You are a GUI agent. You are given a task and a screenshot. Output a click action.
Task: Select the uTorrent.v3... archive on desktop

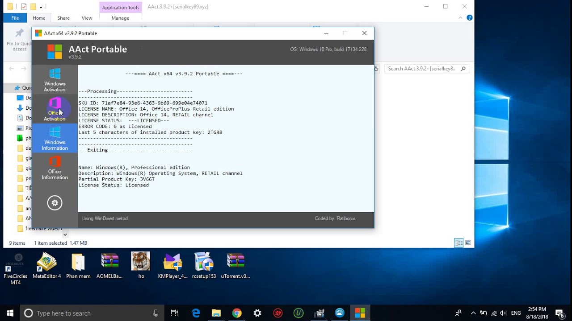236,266
